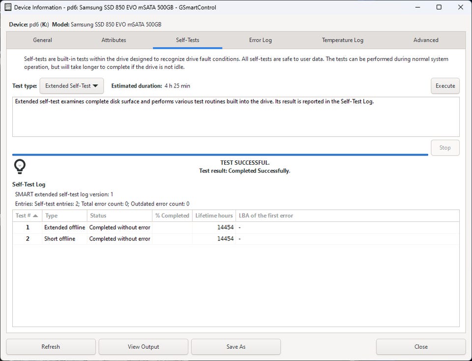Click the Lifetime hours column header
The image size is (472, 361).
point(214,215)
